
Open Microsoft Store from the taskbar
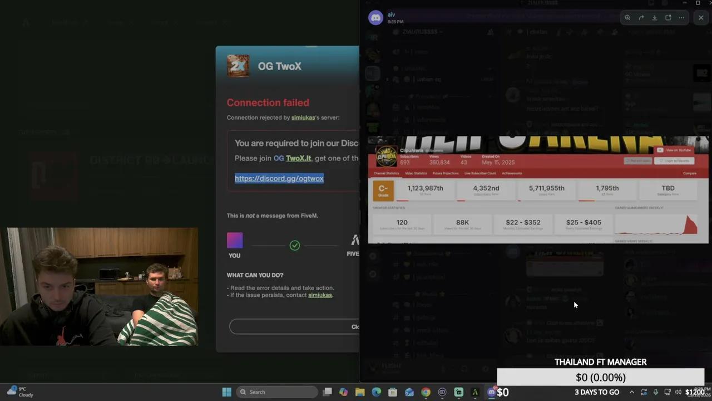pyautogui.click(x=393, y=392)
